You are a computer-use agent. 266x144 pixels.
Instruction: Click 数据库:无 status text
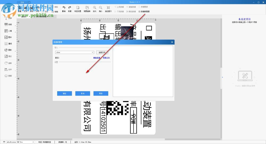(x=63, y=142)
